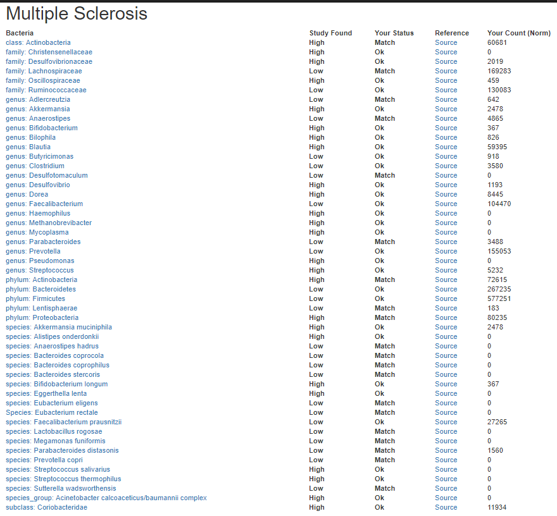Open Source reference for species: Streptococcus salivarius

coord(446,469)
